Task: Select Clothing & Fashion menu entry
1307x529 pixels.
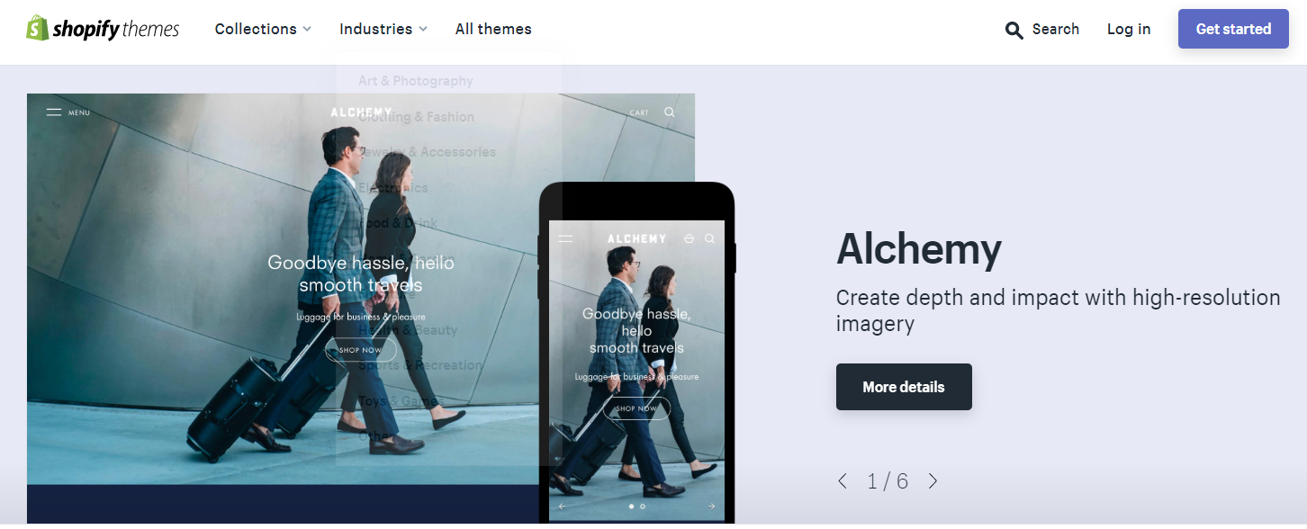Action: pos(416,117)
